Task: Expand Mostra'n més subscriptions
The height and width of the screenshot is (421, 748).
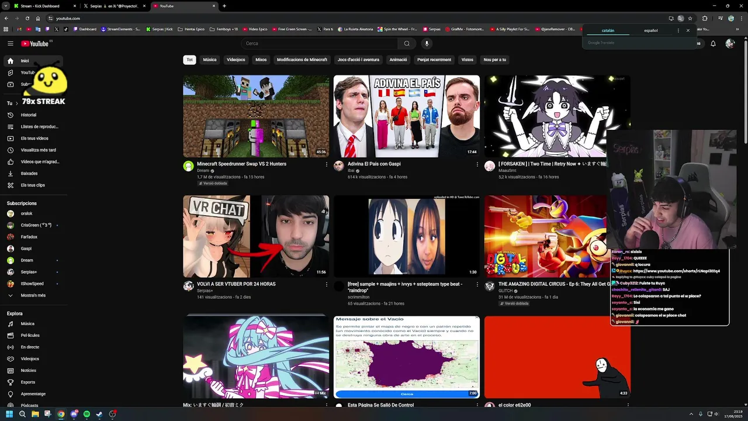Action: pyautogui.click(x=33, y=295)
